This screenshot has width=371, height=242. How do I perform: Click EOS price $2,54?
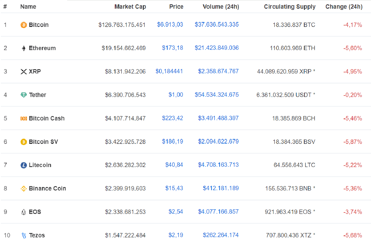176,212
